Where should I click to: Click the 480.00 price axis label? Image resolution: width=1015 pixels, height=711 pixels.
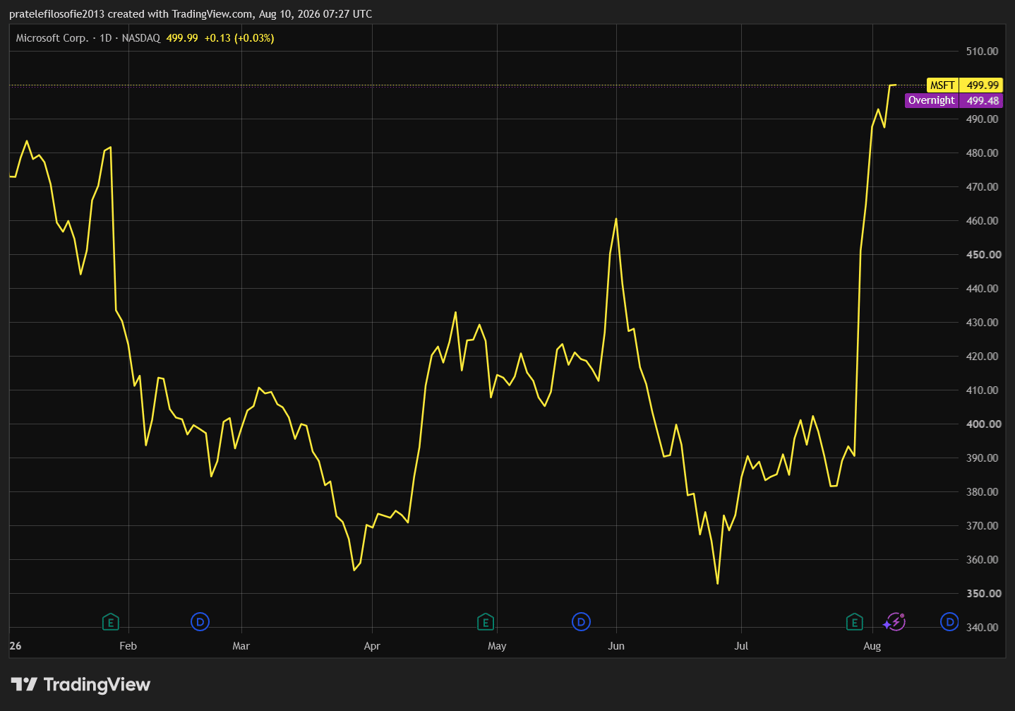click(983, 153)
